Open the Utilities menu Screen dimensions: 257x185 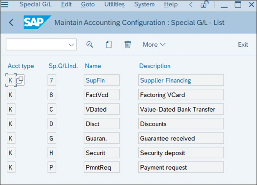(x=114, y=4)
